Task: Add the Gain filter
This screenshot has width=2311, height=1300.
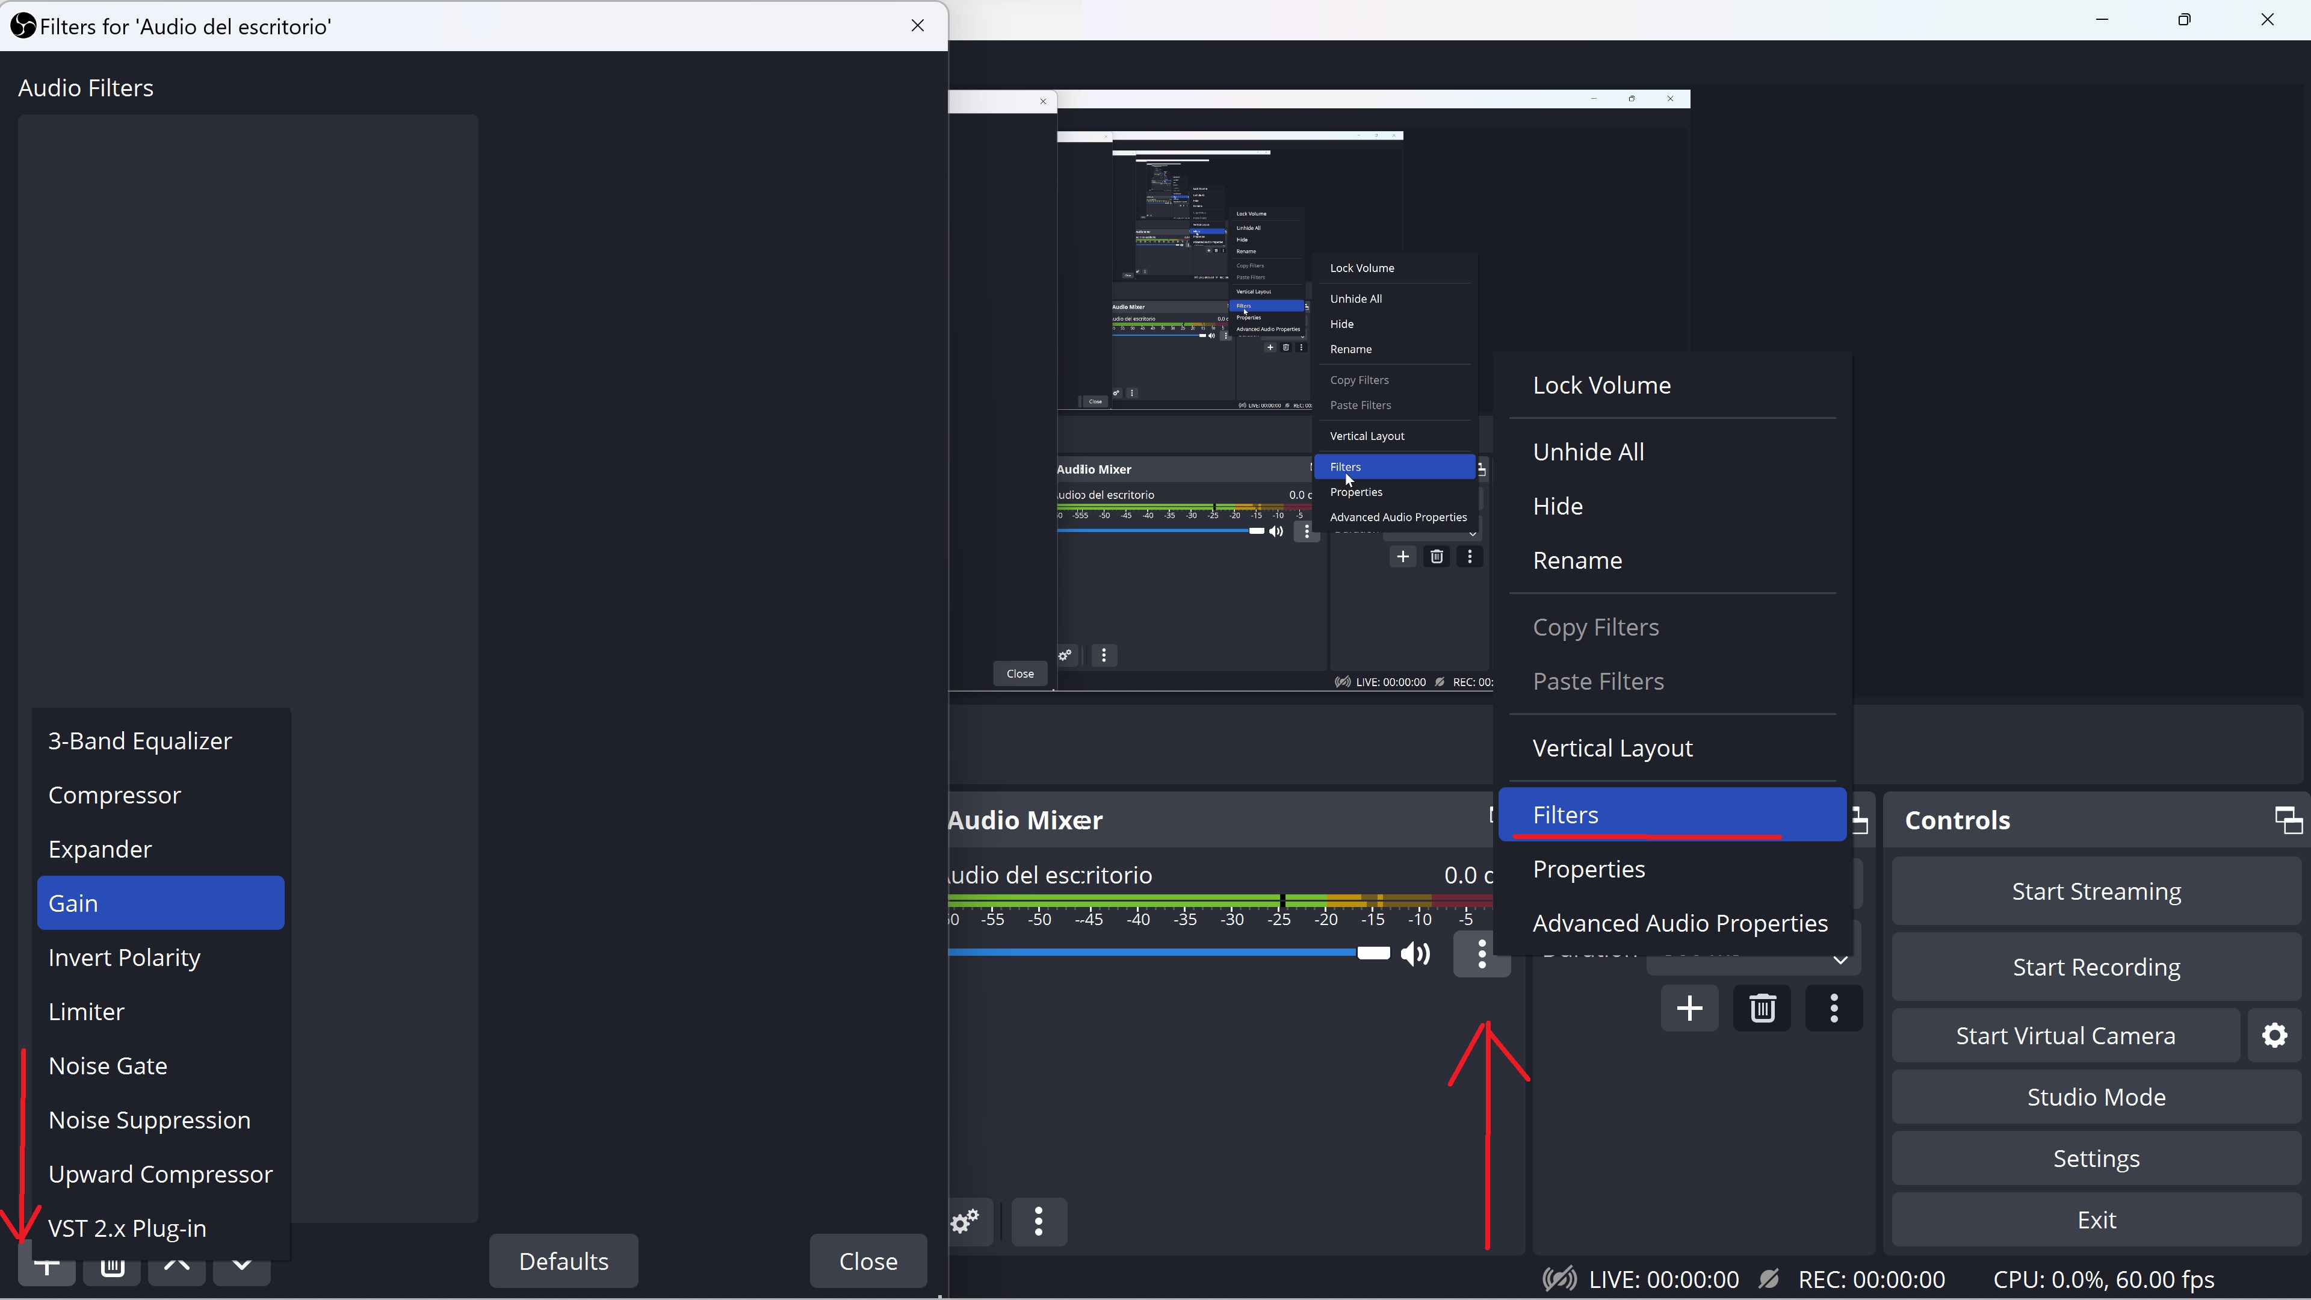Action: [x=161, y=903]
